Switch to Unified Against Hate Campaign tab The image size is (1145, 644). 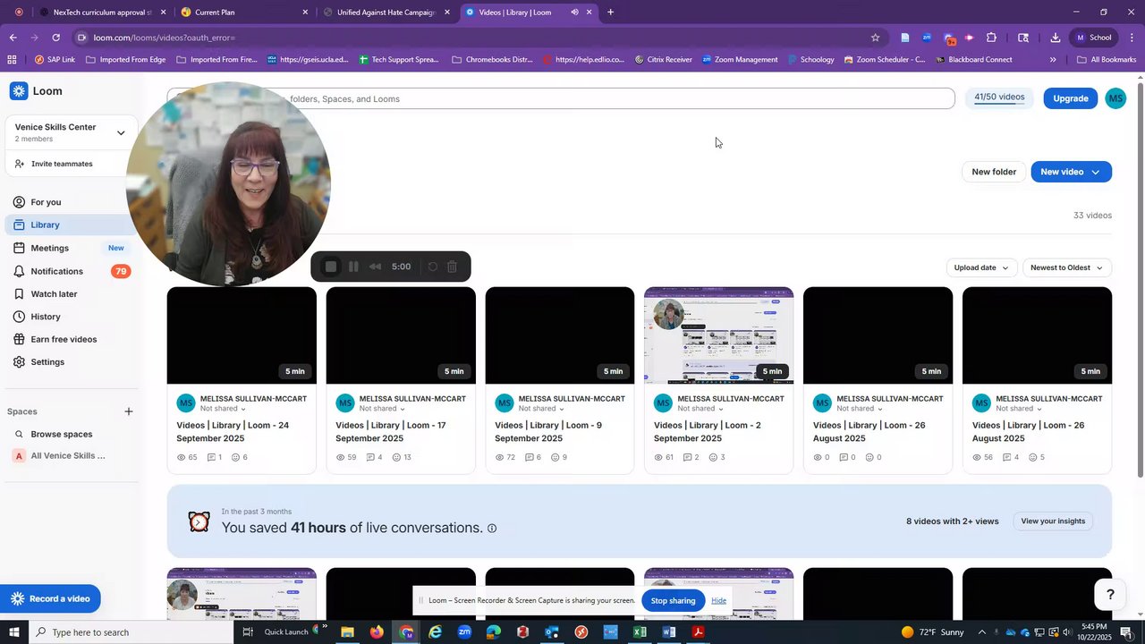coord(386,13)
